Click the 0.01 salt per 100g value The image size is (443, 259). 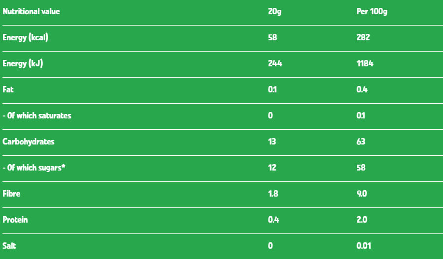364,246
